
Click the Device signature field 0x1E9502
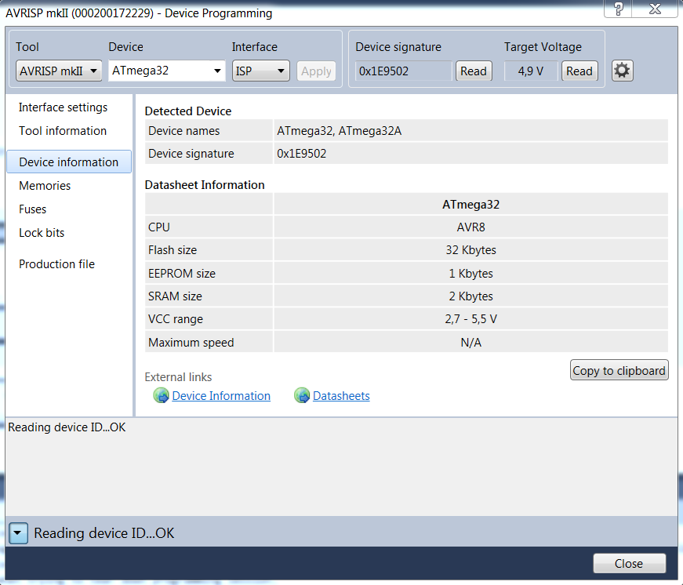pos(403,71)
